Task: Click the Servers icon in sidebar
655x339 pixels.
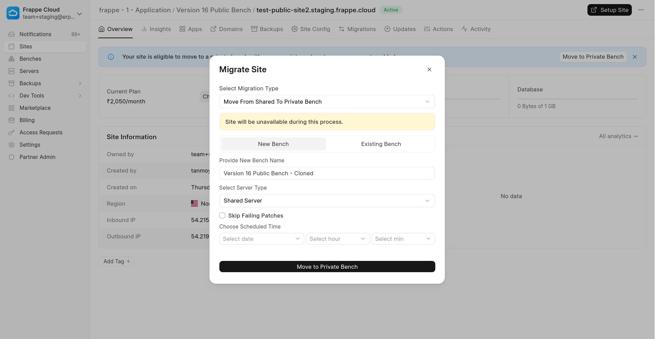Action: coord(12,71)
